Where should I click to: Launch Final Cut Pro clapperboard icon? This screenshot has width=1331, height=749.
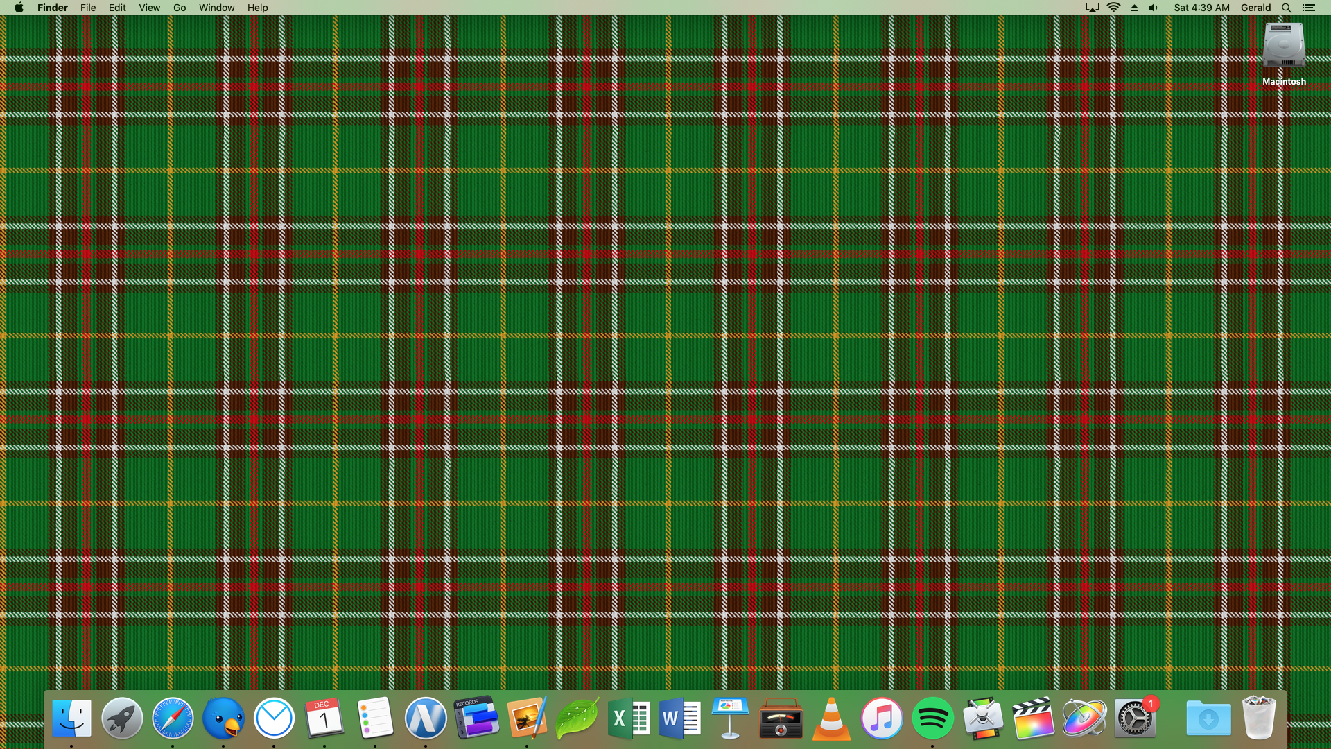(1034, 718)
